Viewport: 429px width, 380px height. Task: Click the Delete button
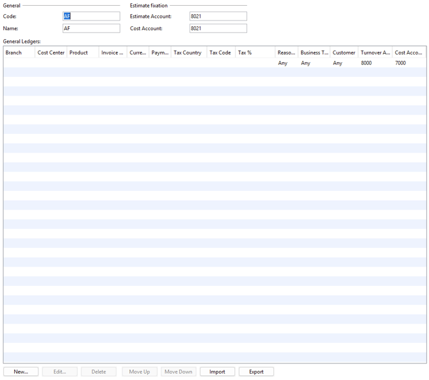pyautogui.click(x=99, y=372)
